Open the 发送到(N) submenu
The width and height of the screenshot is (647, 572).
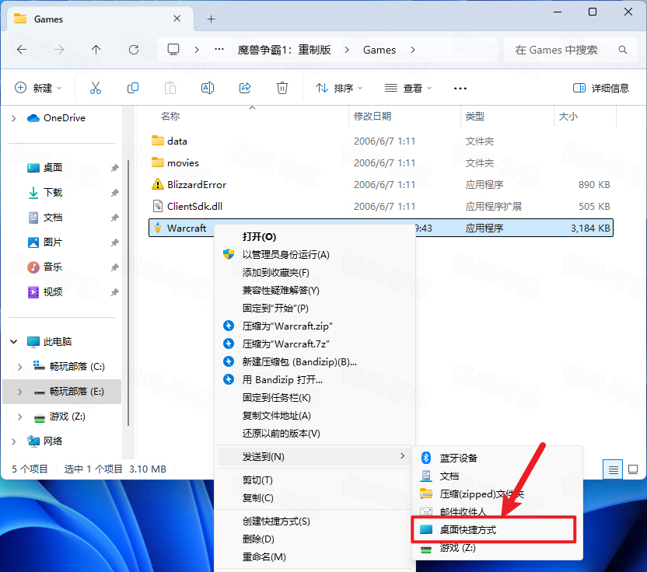pos(315,456)
